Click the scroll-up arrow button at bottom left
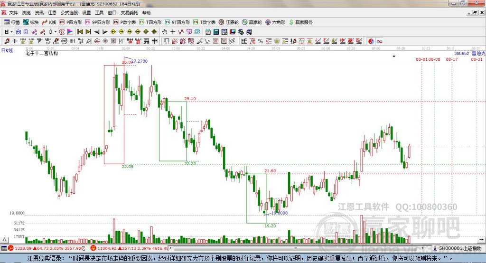The image size is (486, 263). pyautogui.click(x=4, y=240)
